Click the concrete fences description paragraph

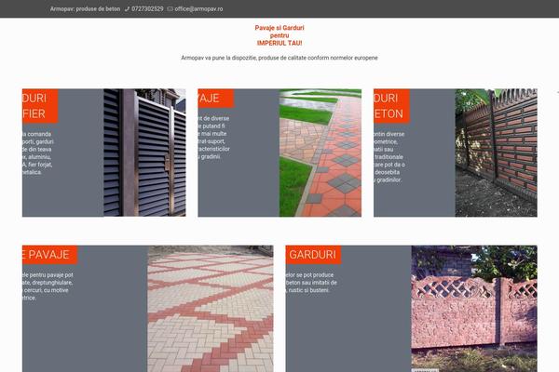pyautogui.click(x=389, y=157)
